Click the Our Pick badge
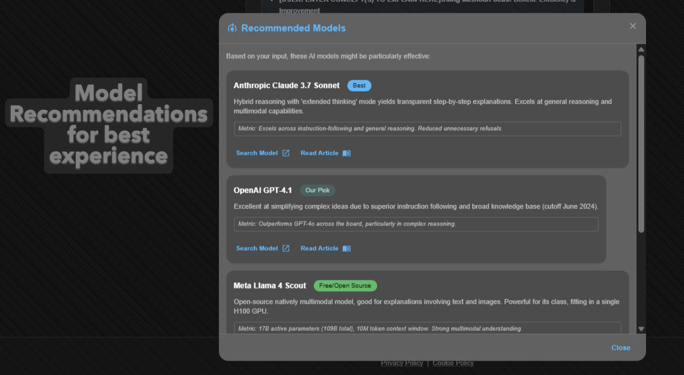This screenshot has height=375, width=684. tap(317, 190)
